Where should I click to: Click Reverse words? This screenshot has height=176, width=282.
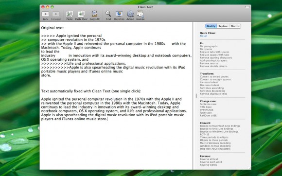pos(209,165)
